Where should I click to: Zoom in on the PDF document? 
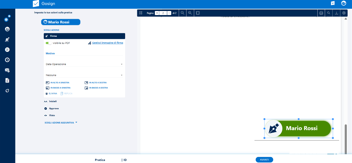pos(190,13)
